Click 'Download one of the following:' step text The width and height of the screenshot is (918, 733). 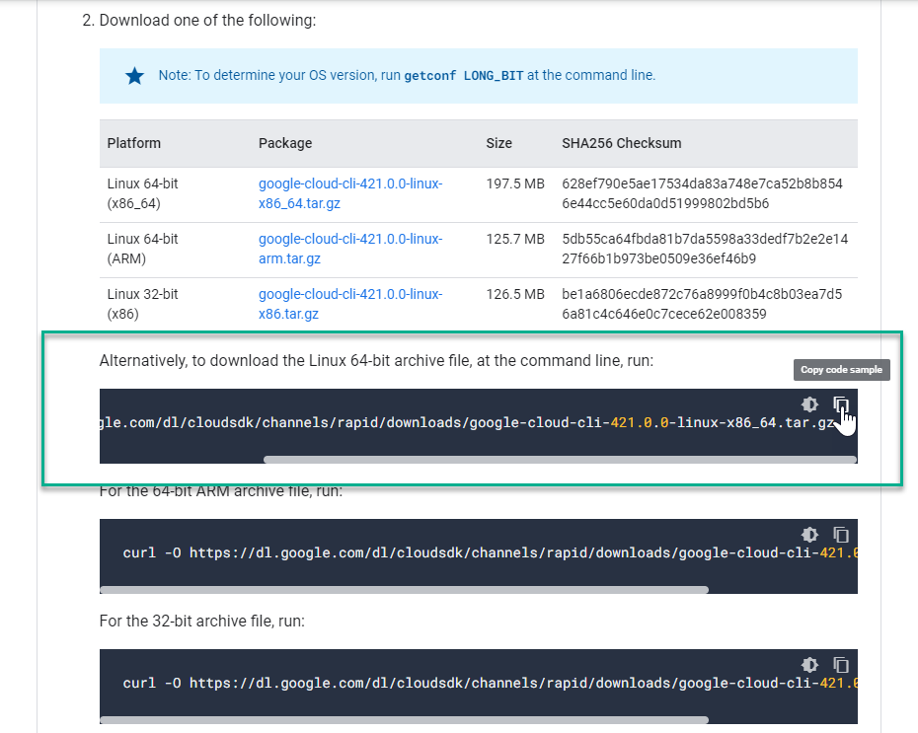[x=207, y=21]
